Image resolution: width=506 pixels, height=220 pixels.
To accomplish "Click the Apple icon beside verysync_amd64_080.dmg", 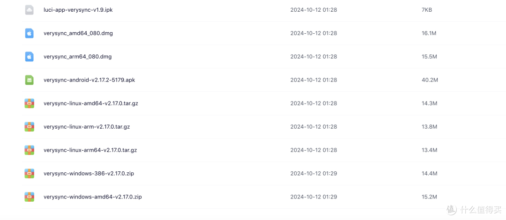I will [x=30, y=33].
